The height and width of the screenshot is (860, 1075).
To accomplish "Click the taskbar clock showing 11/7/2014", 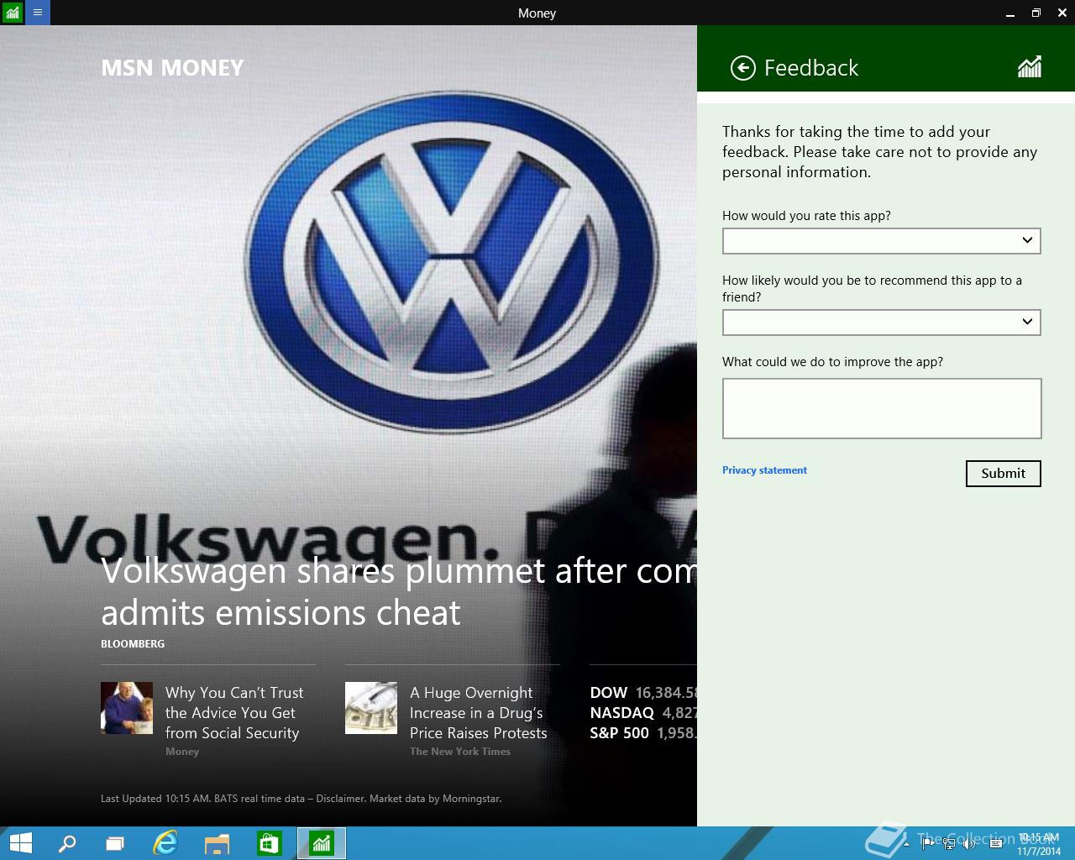I will point(1039,844).
